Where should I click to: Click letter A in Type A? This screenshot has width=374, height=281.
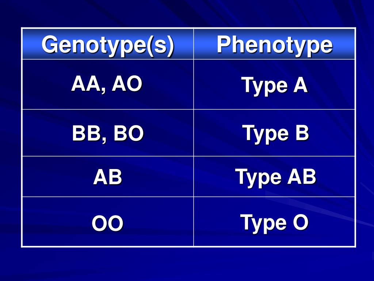click(301, 85)
